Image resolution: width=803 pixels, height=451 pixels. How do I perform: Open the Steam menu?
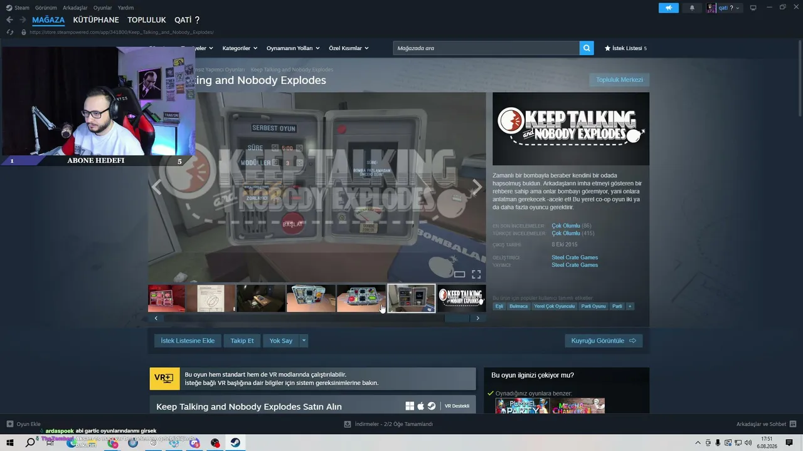point(18,8)
